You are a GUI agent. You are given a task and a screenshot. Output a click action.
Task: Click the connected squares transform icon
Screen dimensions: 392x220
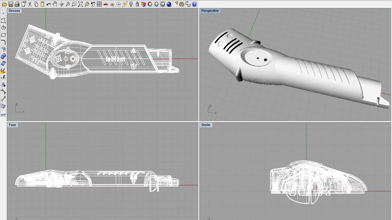click(3, 99)
